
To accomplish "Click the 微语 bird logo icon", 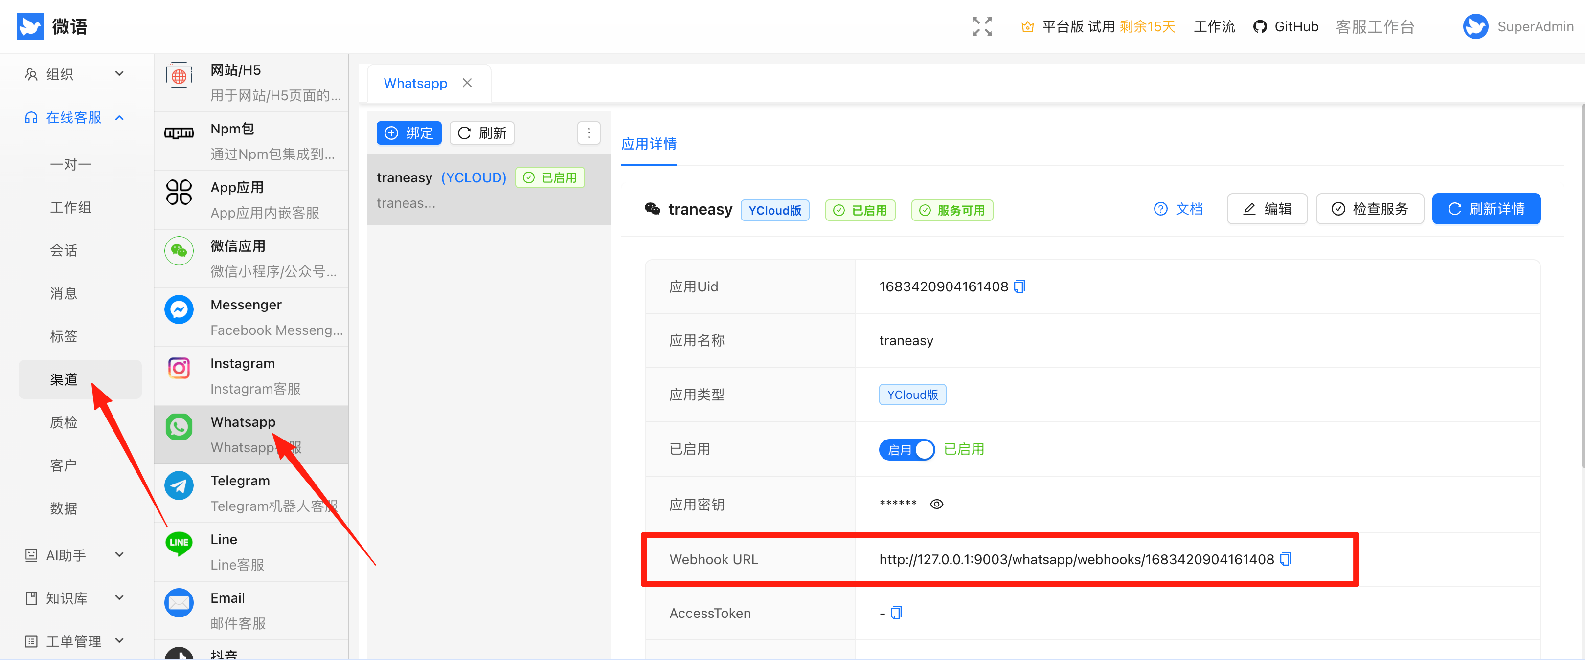I will click(29, 26).
